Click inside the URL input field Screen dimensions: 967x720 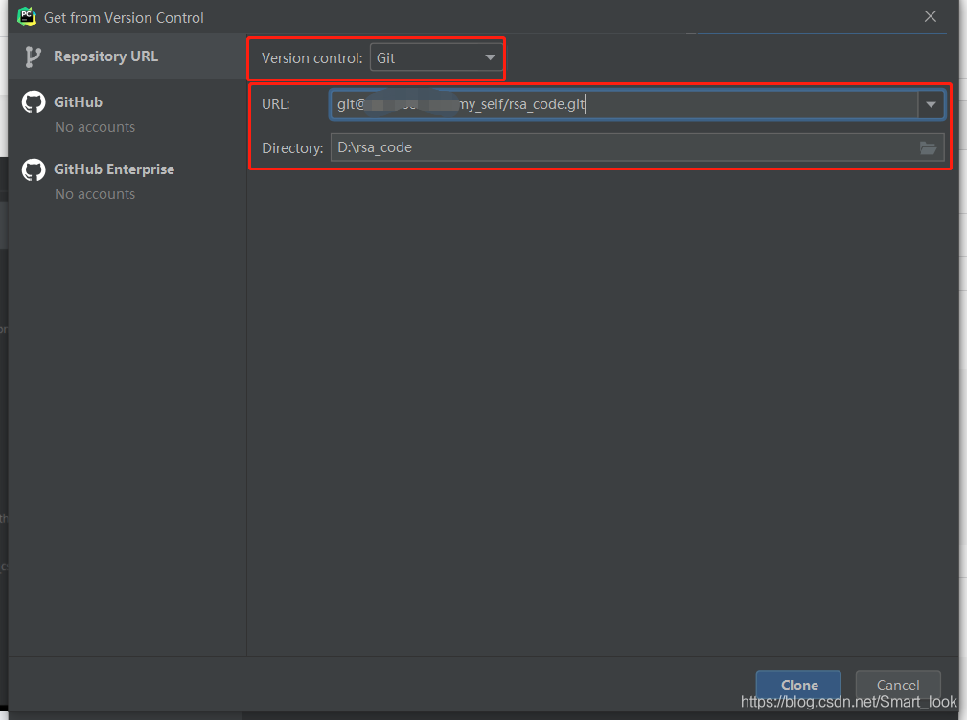click(x=624, y=104)
